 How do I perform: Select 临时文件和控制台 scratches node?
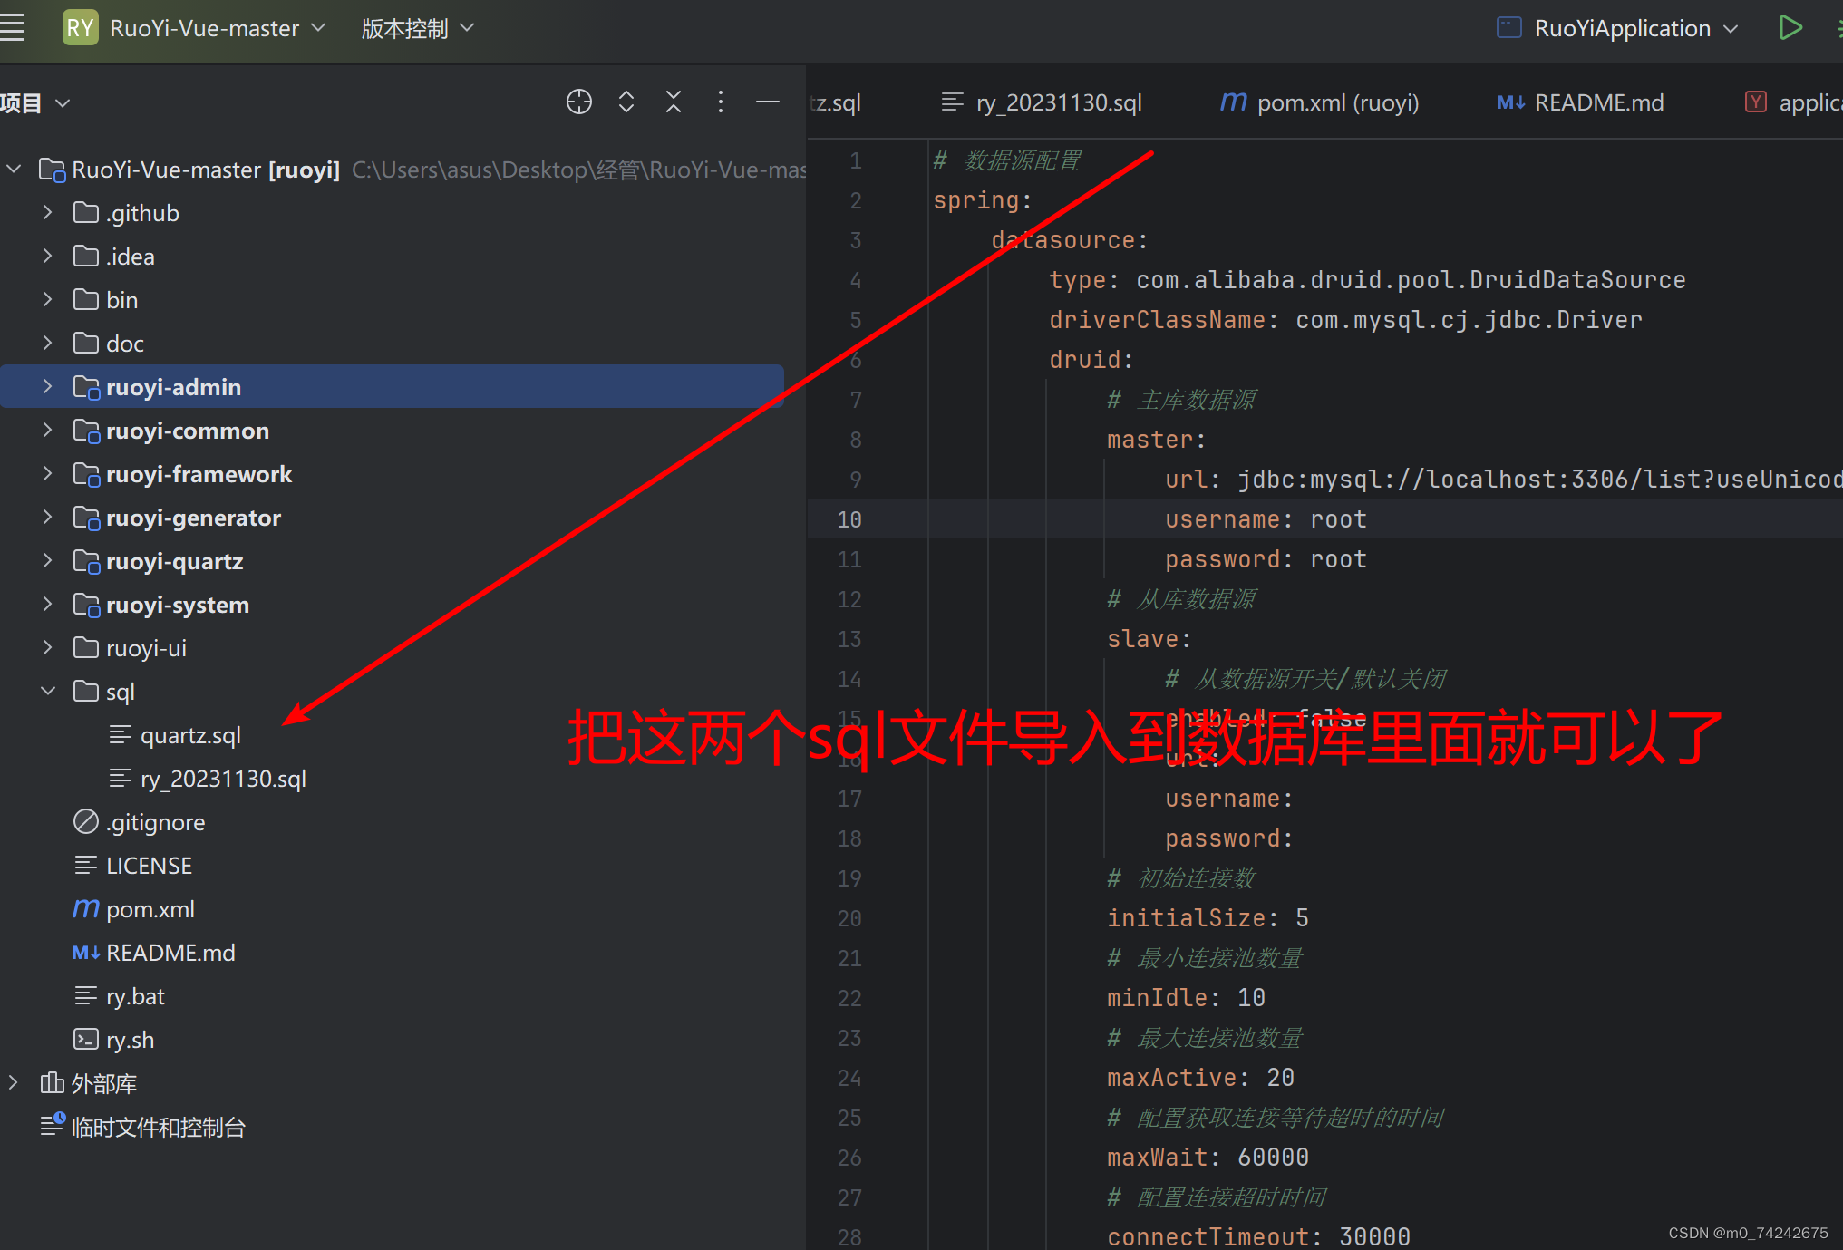(159, 1127)
